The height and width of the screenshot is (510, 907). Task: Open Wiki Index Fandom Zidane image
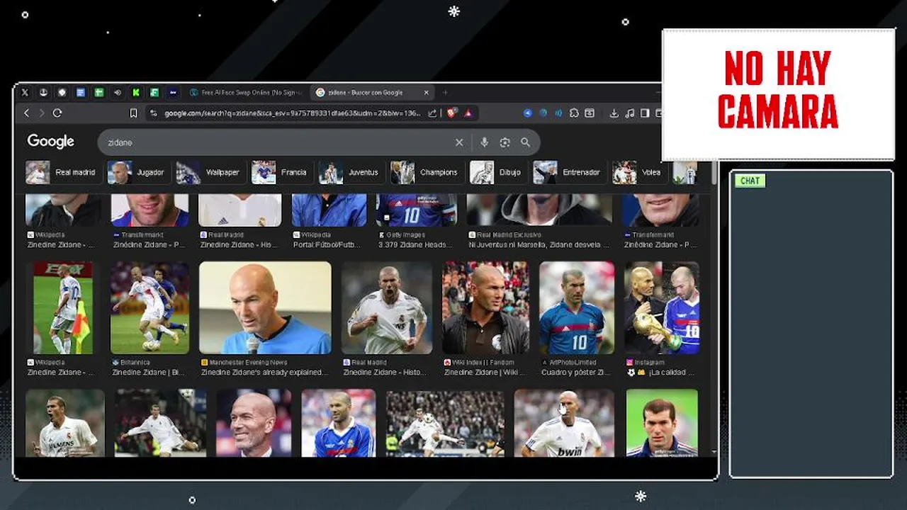485,308
